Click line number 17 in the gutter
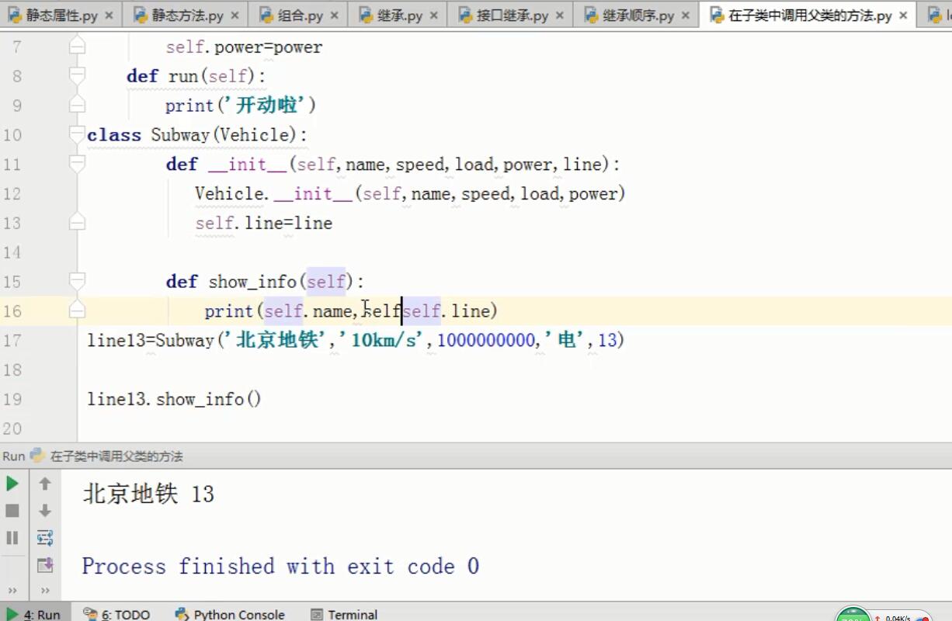952x621 pixels. coord(12,340)
